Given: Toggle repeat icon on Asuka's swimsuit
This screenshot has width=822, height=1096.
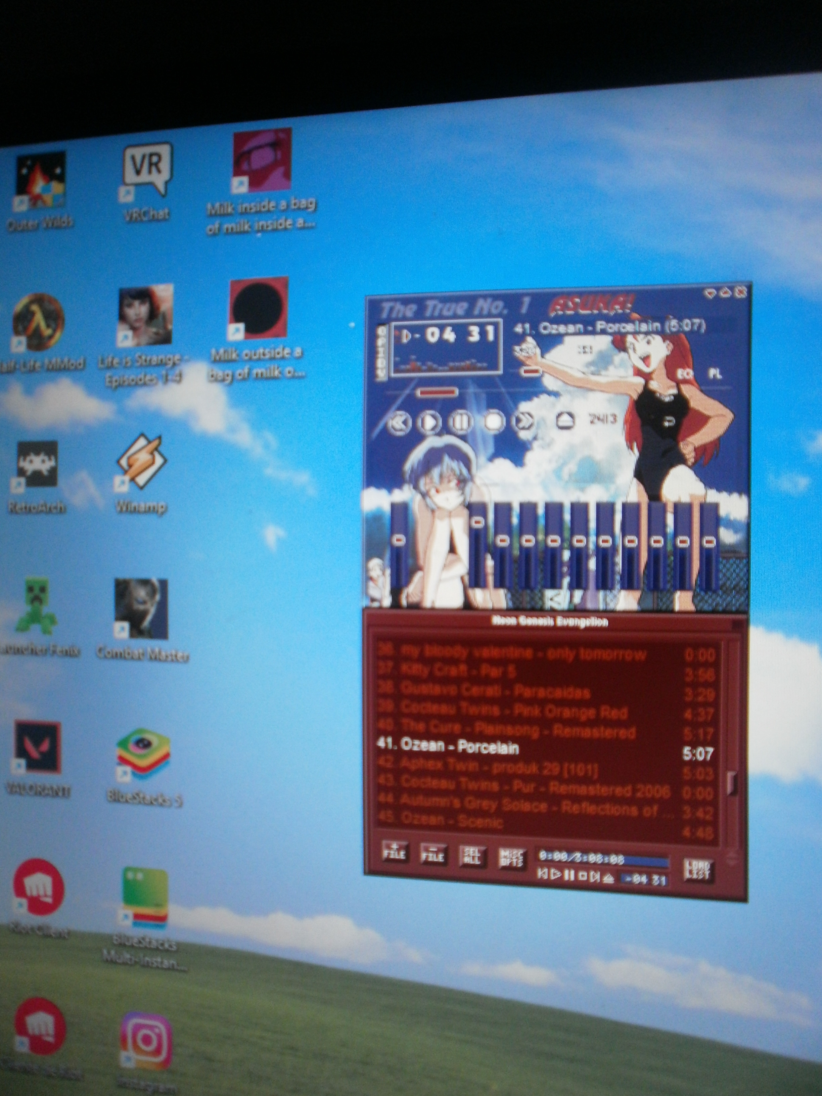Looking at the screenshot, I should pos(670,421).
